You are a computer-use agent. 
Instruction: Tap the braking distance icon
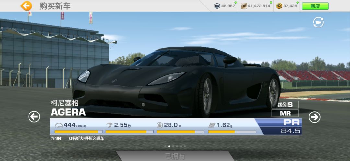point(159,125)
